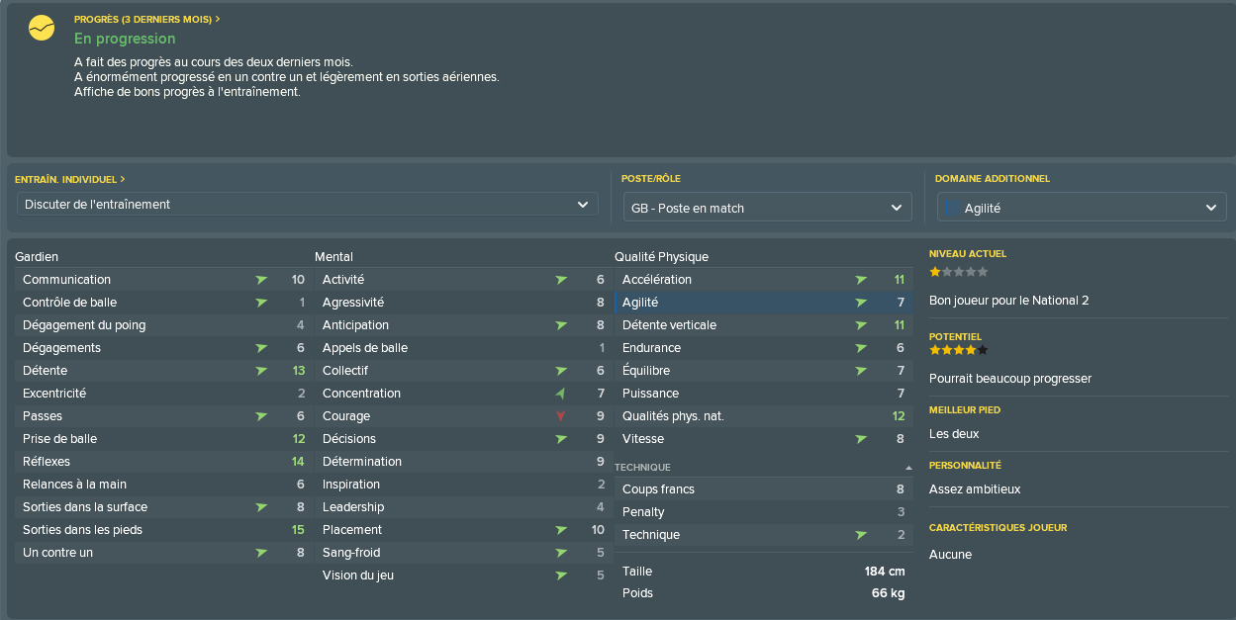Click the green arrow beside Technique attribute
The width and height of the screenshot is (1236, 620).
pos(861,535)
